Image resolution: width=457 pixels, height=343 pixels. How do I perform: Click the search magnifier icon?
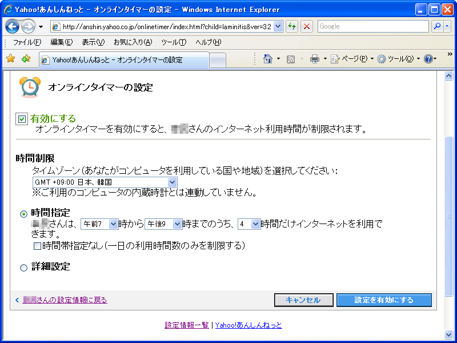(x=437, y=26)
